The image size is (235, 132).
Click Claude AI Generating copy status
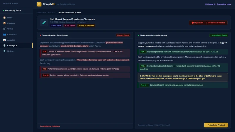pos(218,4)
